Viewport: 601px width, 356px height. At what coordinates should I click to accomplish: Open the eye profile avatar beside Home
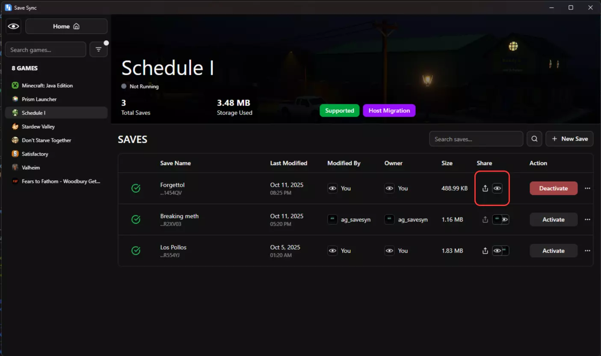click(14, 26)
